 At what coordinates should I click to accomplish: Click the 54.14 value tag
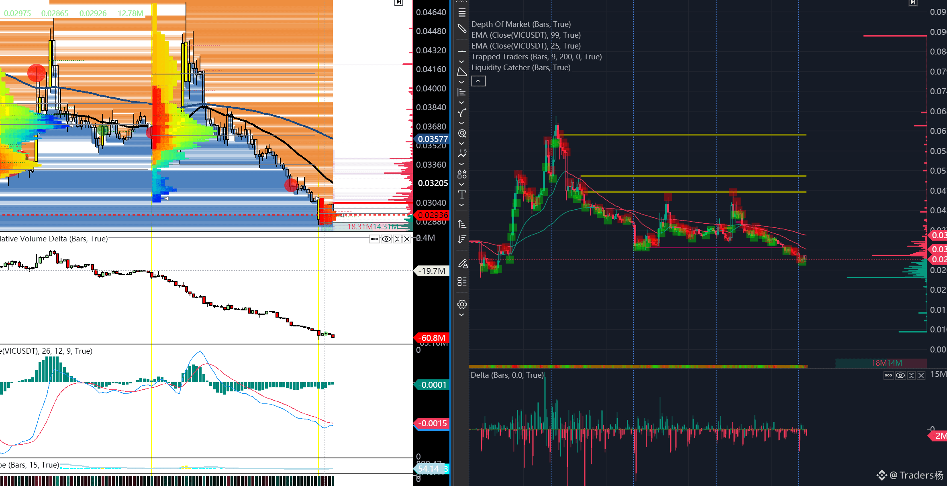[429, 468]
